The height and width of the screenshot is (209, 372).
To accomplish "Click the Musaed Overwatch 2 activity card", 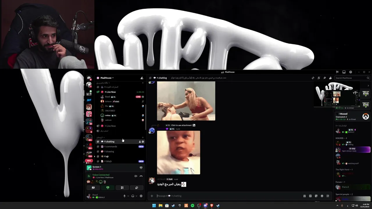I will pos(353,116).
